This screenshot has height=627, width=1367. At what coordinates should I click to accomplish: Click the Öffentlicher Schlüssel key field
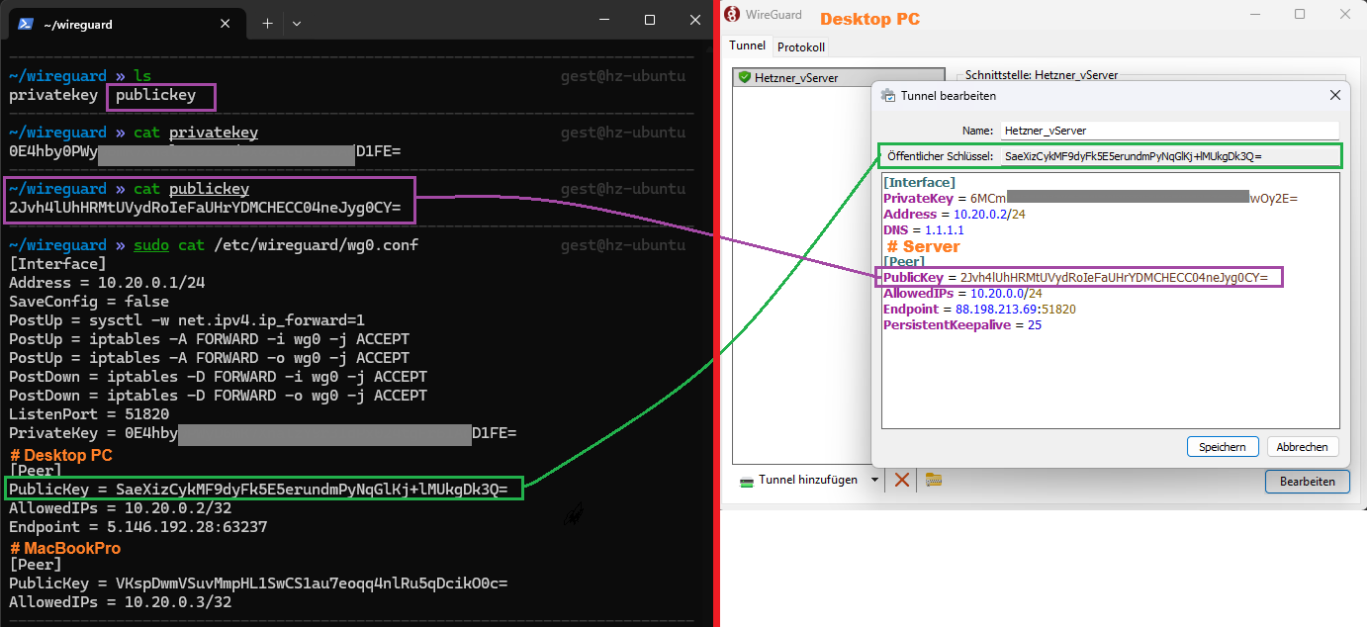[1168, 156]
